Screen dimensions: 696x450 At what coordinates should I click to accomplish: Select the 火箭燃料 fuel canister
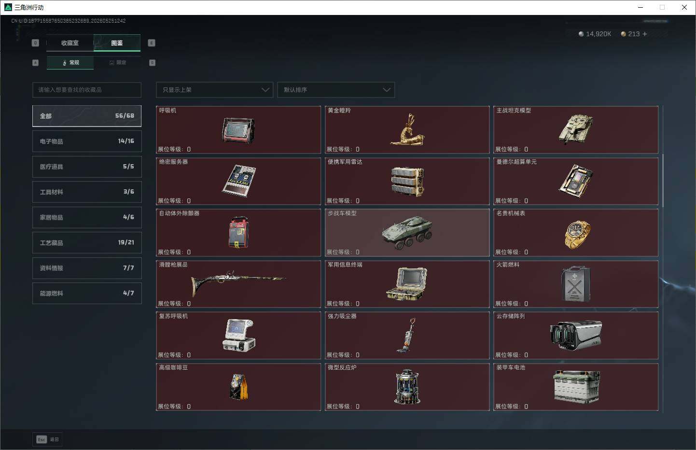point(576,284)
